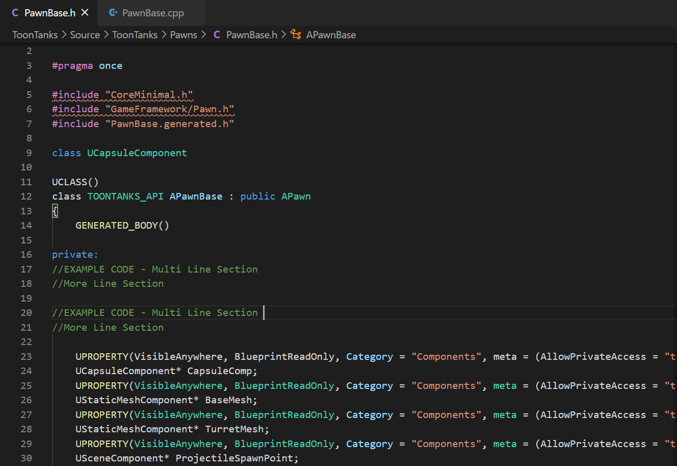Close the PawnBase.h editor tab
The height and width of the screenshot is (466, 677).
85,13
